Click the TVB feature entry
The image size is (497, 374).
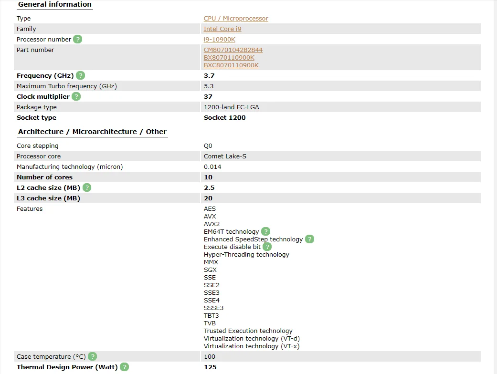210,323
